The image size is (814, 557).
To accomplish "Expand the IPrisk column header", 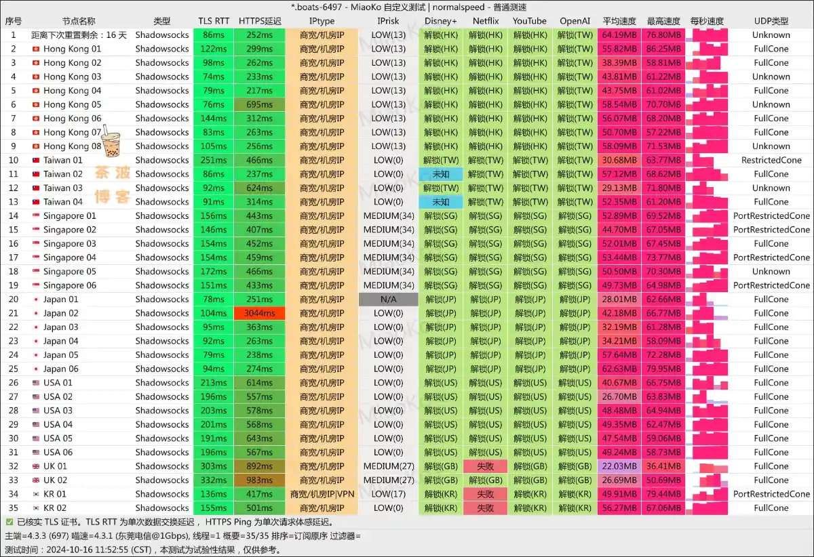I will pyautogui.click(x=387, y=21).
